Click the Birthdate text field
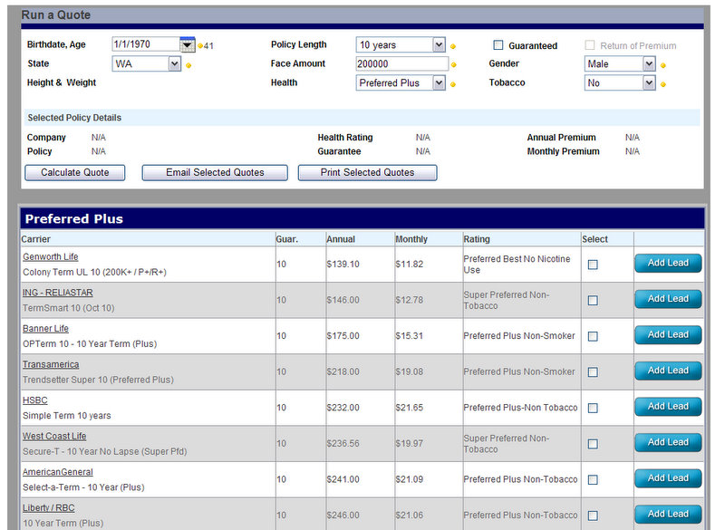 point(146,44)
